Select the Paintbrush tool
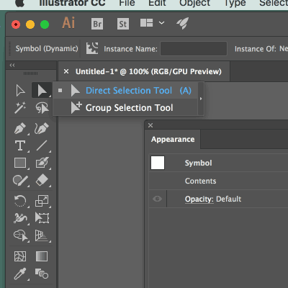This screenshot has width=288, height=288. [42, 163]
